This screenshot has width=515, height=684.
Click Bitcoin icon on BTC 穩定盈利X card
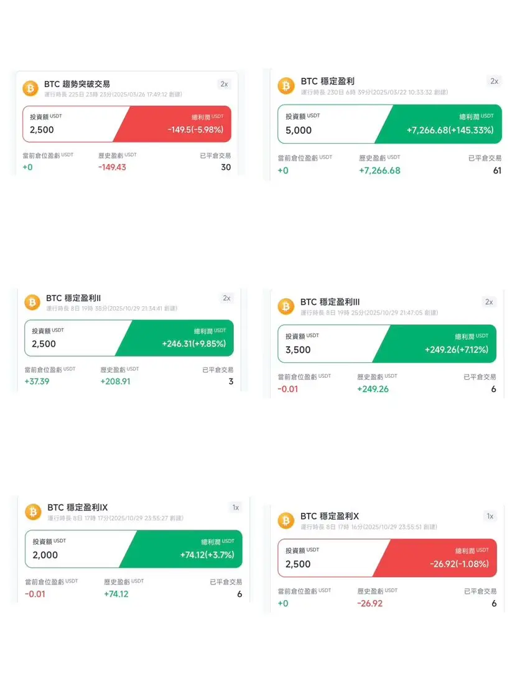286,521
